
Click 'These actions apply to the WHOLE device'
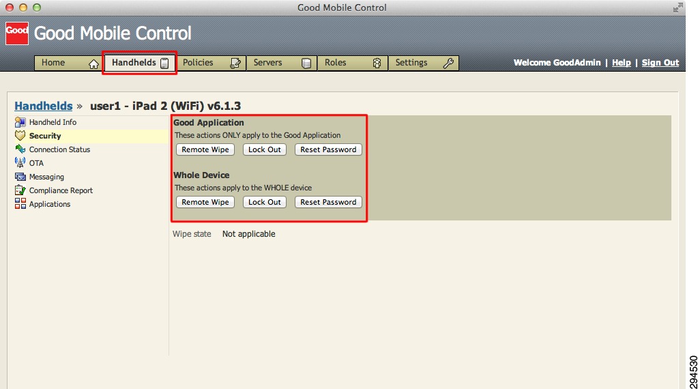pyautogui.click(x=243, y=188)
